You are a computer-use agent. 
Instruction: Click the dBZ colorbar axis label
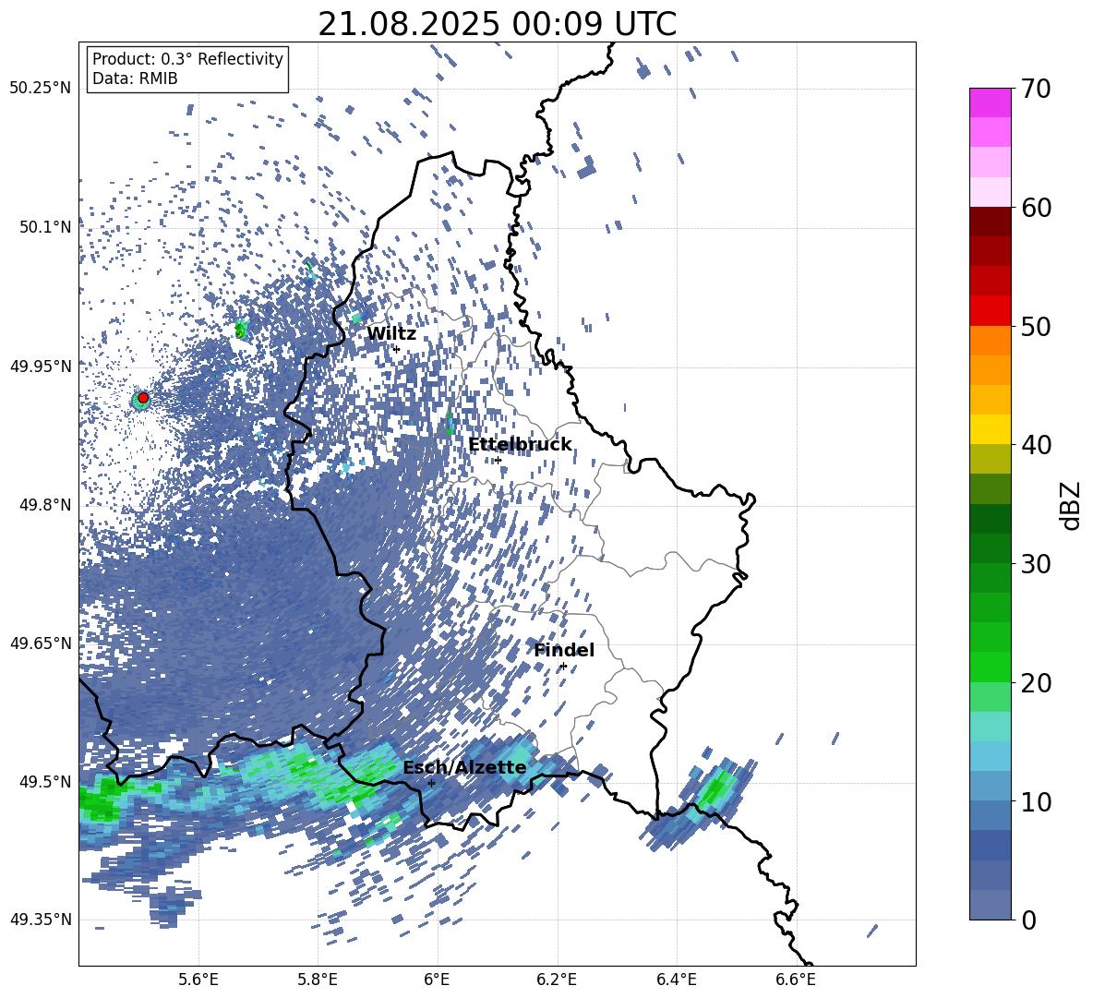point(1072,505)
